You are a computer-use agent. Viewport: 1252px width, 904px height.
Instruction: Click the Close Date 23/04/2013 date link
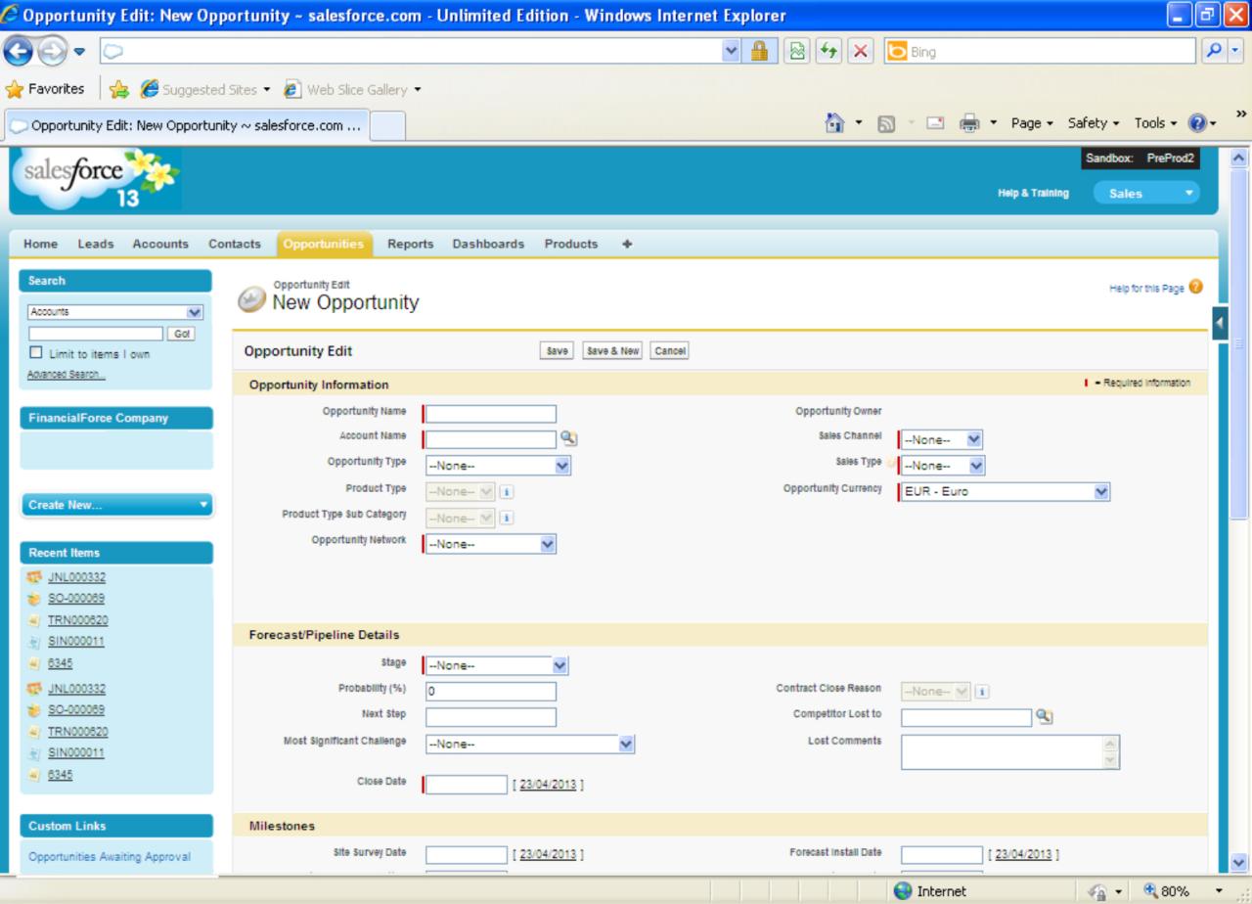[548, 785]
